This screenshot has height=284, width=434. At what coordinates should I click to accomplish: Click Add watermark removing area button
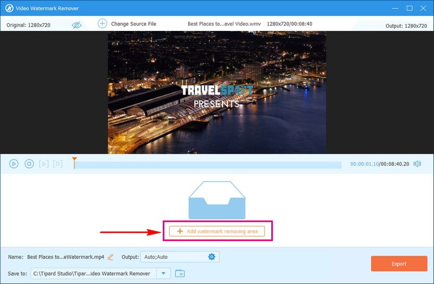(217, 231)
